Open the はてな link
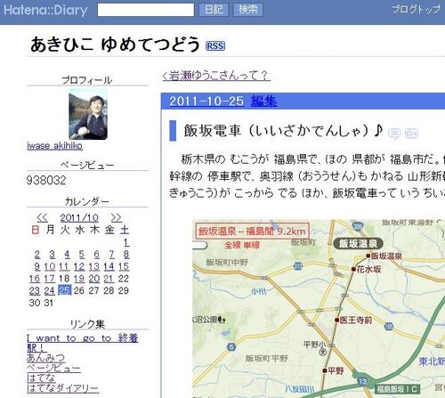The height and width of the screenshot is (398, 445). tap(41, 378)
